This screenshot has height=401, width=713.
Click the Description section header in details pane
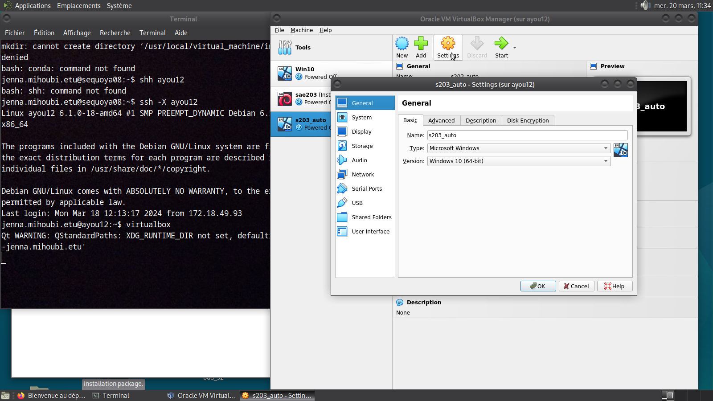pyautogui.click(x=424, y=302)
